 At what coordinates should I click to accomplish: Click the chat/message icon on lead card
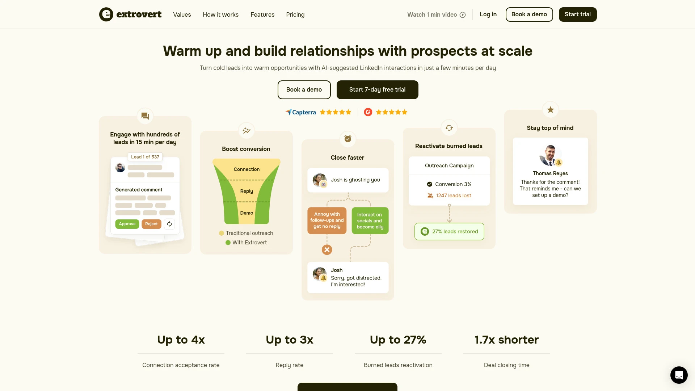click(145, 116)
